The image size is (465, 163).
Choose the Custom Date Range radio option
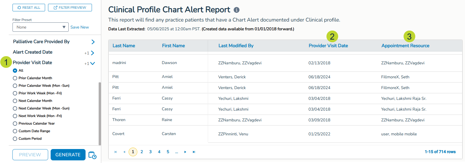[15, 131]
